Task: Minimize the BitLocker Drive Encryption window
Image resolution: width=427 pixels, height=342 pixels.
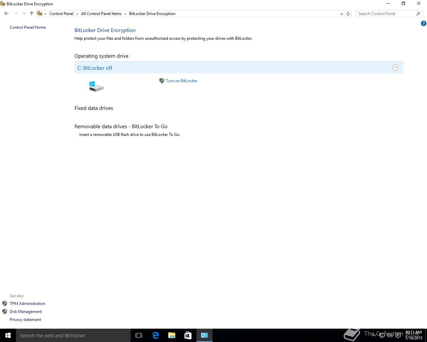Action: point(388,4)
